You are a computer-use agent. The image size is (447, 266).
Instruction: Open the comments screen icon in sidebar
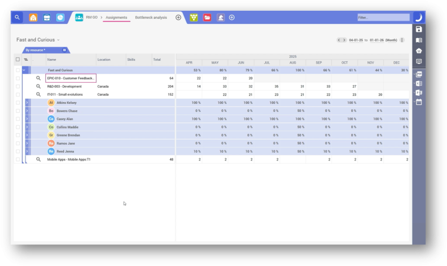[x=419, y=61]
